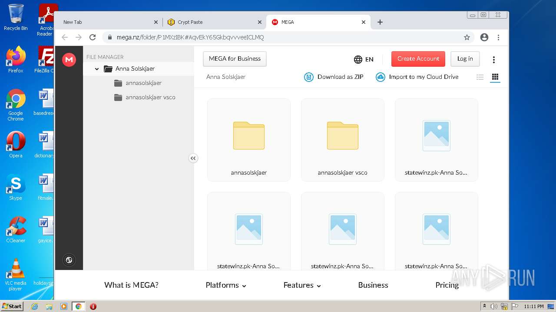Open Firefox desktop icon

pyautogui.click(x=16, y=59)
